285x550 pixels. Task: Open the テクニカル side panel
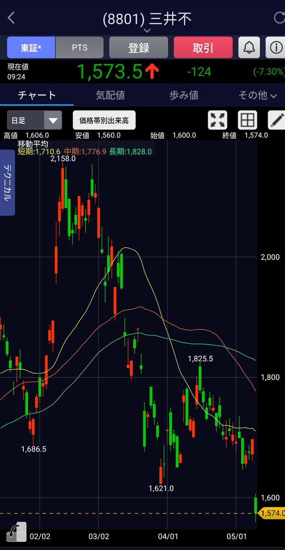coord(7,182)
